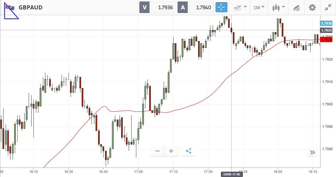
Task: Open the candlestick chart type dropdown
Action: [279, 7]
